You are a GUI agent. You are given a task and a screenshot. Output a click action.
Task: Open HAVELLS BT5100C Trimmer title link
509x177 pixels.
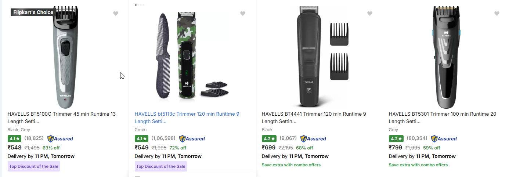click(x=62, y=118)
